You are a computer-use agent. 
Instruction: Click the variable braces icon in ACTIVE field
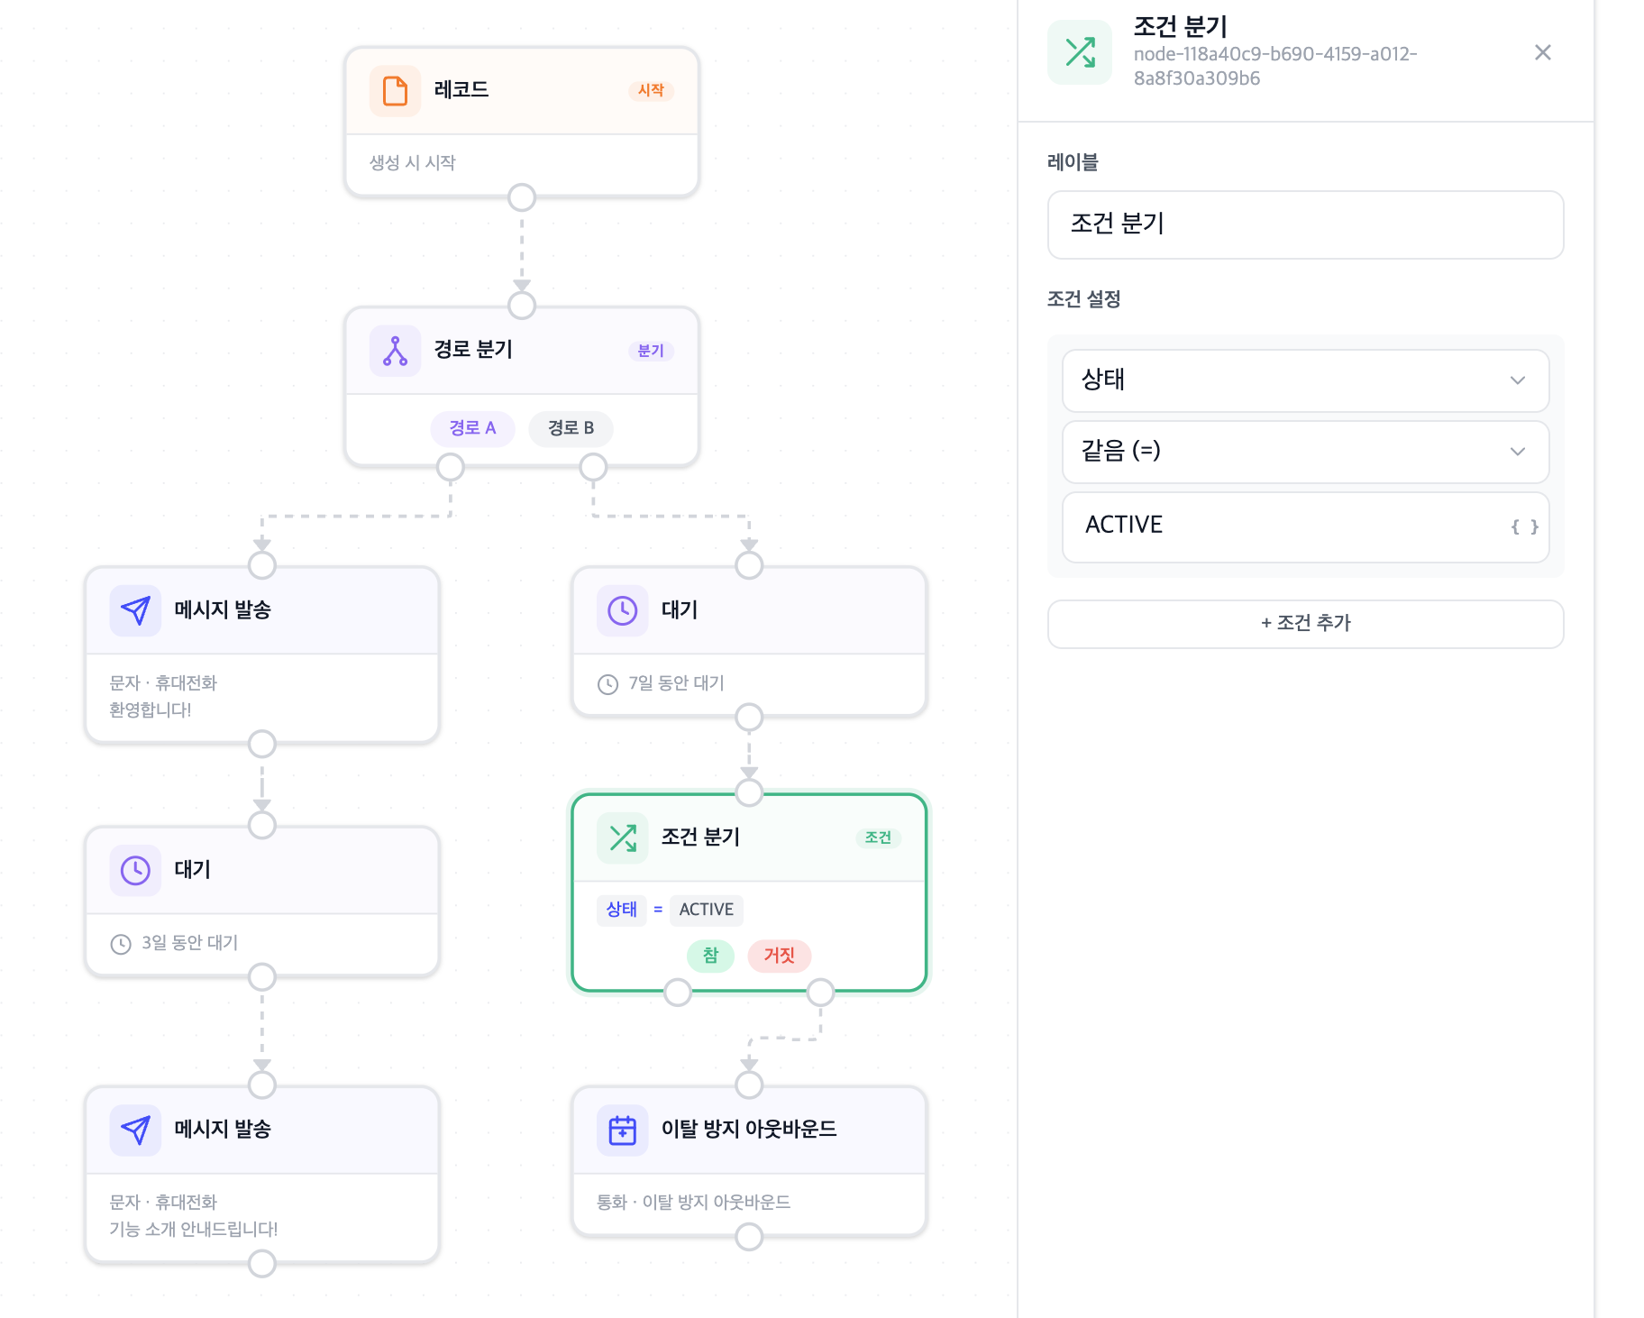click(1524, 526)
